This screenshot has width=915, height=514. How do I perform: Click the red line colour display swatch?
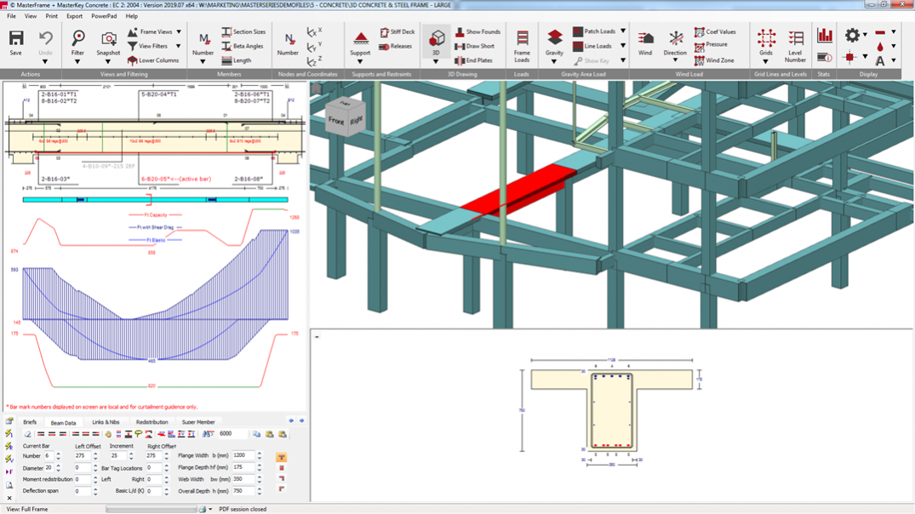pyautogui.click(x=881, y=32)
